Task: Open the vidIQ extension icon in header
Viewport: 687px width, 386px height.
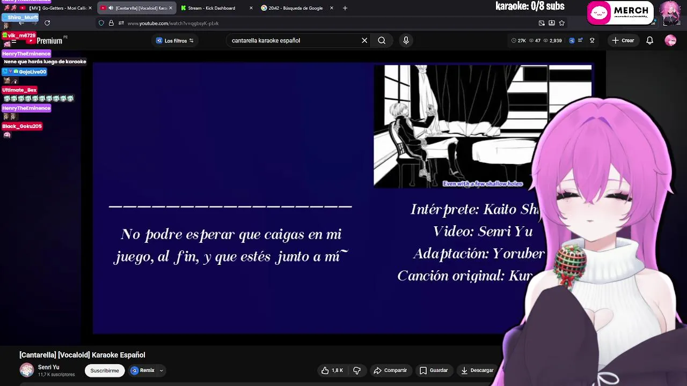Action: pos(572,41)
